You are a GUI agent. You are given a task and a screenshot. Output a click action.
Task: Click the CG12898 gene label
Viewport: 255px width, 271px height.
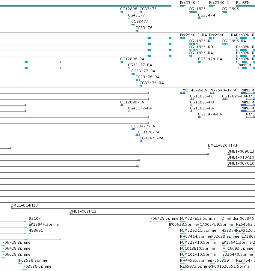tap(129, 9)
